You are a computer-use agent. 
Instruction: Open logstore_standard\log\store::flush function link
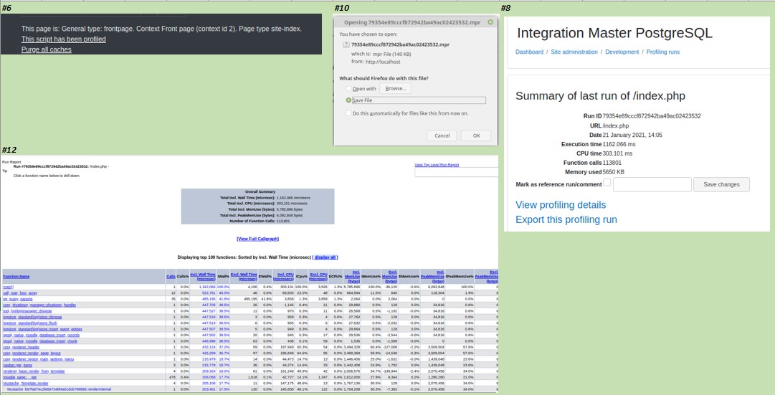31,323
